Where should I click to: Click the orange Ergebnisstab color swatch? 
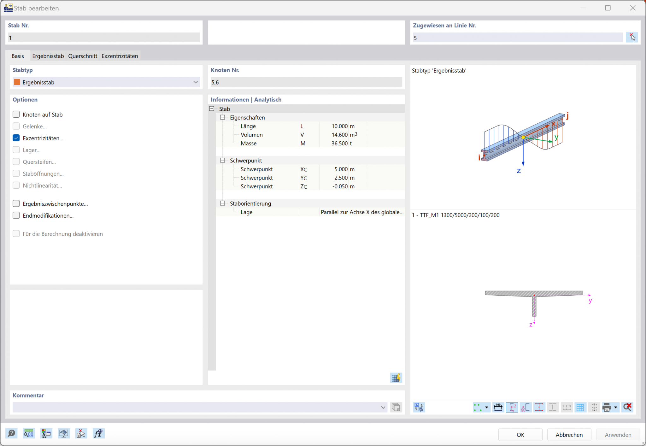pyautogui.click(x=17, y=82)
